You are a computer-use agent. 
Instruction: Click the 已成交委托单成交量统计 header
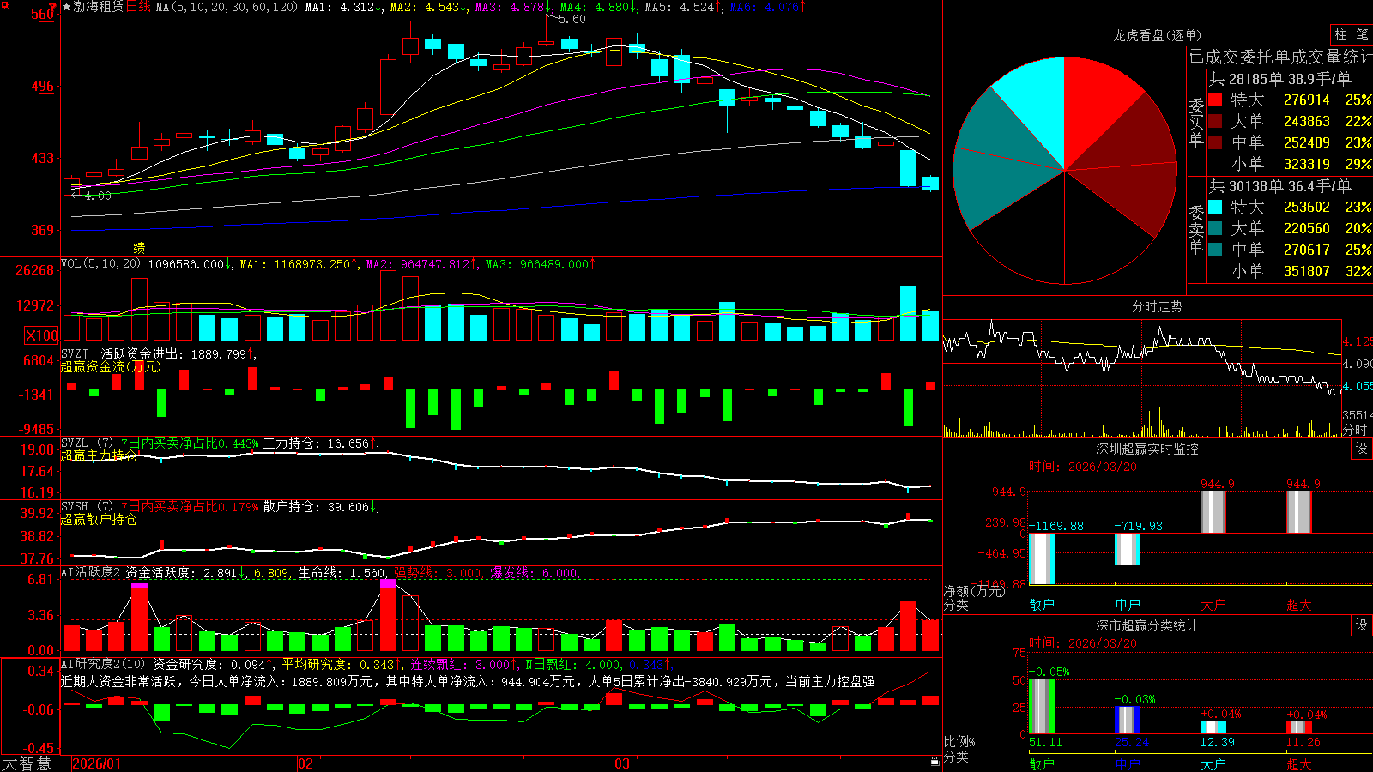coord(1280,57)
